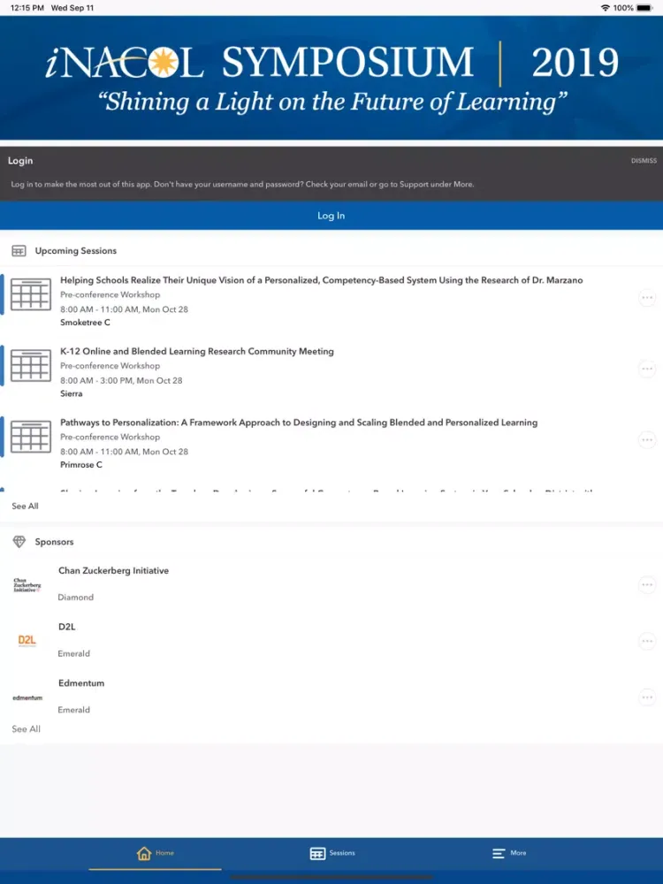Open the D2L logo thumbnail

[x=27, y=640]
